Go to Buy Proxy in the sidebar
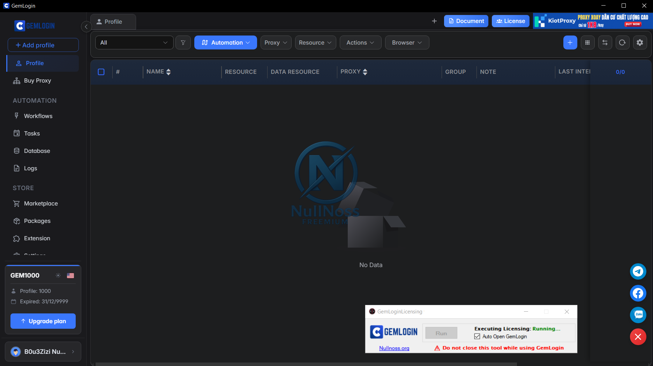Viewport: 653px width, 366px height. [x=37, y=80]
